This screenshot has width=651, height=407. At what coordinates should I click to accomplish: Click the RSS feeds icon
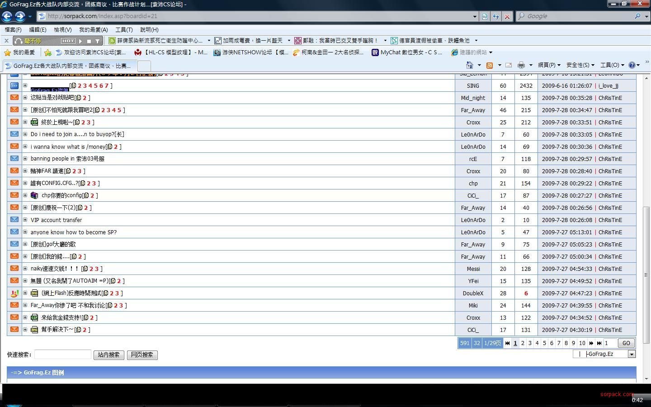coord(489,65)
